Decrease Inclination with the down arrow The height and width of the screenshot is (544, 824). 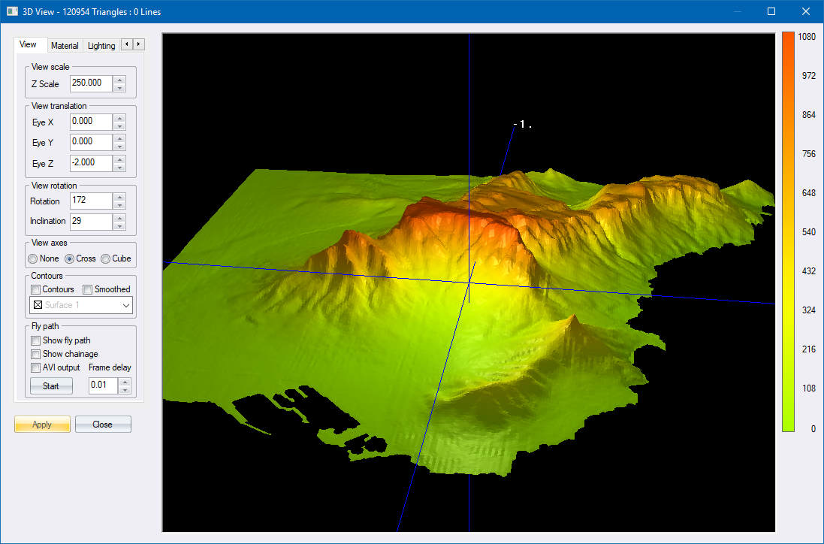coord(119,225)
